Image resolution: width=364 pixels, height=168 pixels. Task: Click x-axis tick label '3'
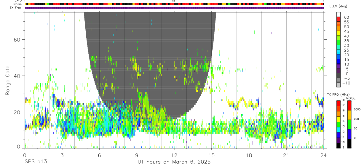62,155
